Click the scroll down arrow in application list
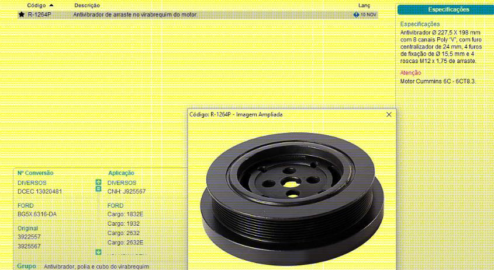 point(98,252)
